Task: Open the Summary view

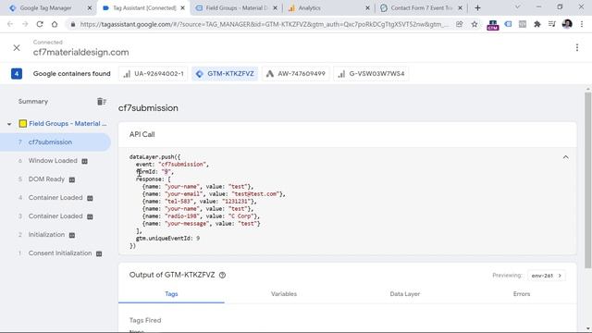Action: pyautogui.click(x=33, y=102)
